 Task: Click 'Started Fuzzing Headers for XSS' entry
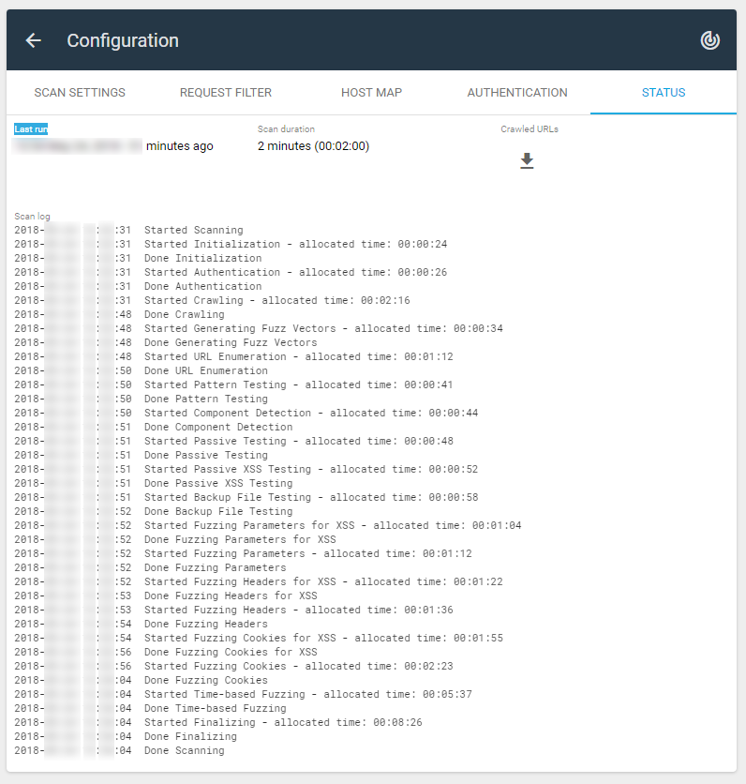click(323, 581)
